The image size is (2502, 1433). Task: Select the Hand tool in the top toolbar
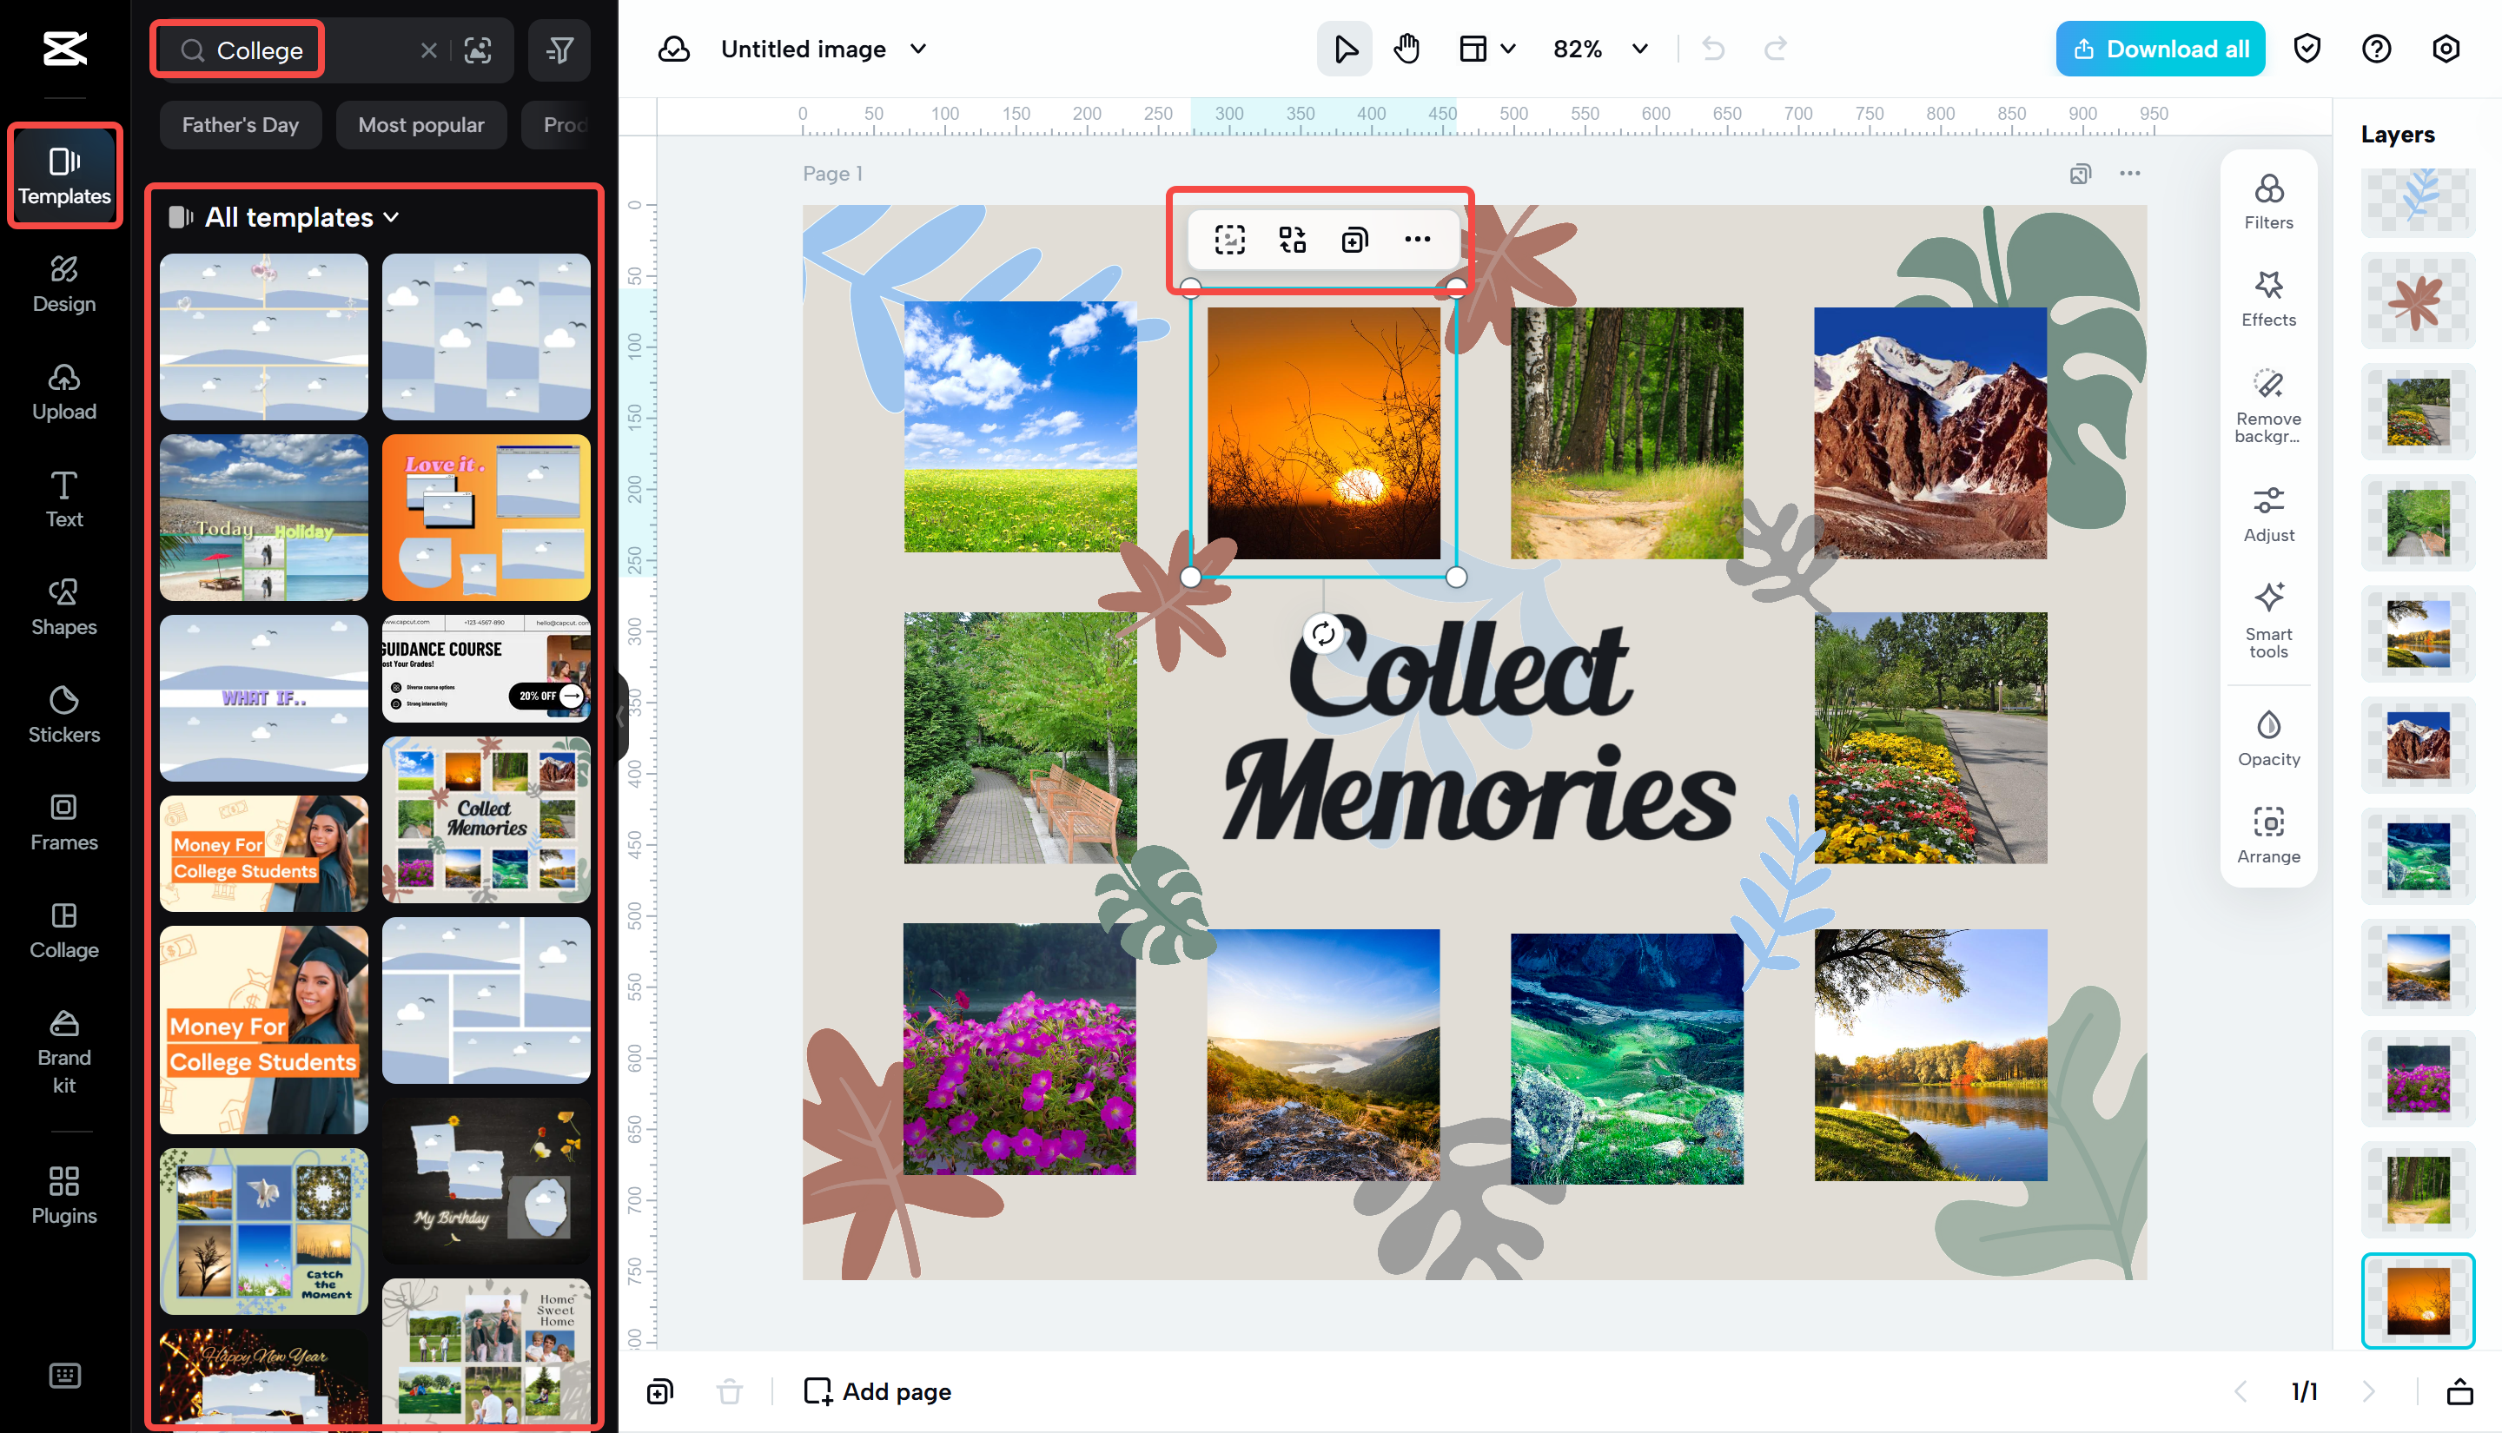(1406, 49)
